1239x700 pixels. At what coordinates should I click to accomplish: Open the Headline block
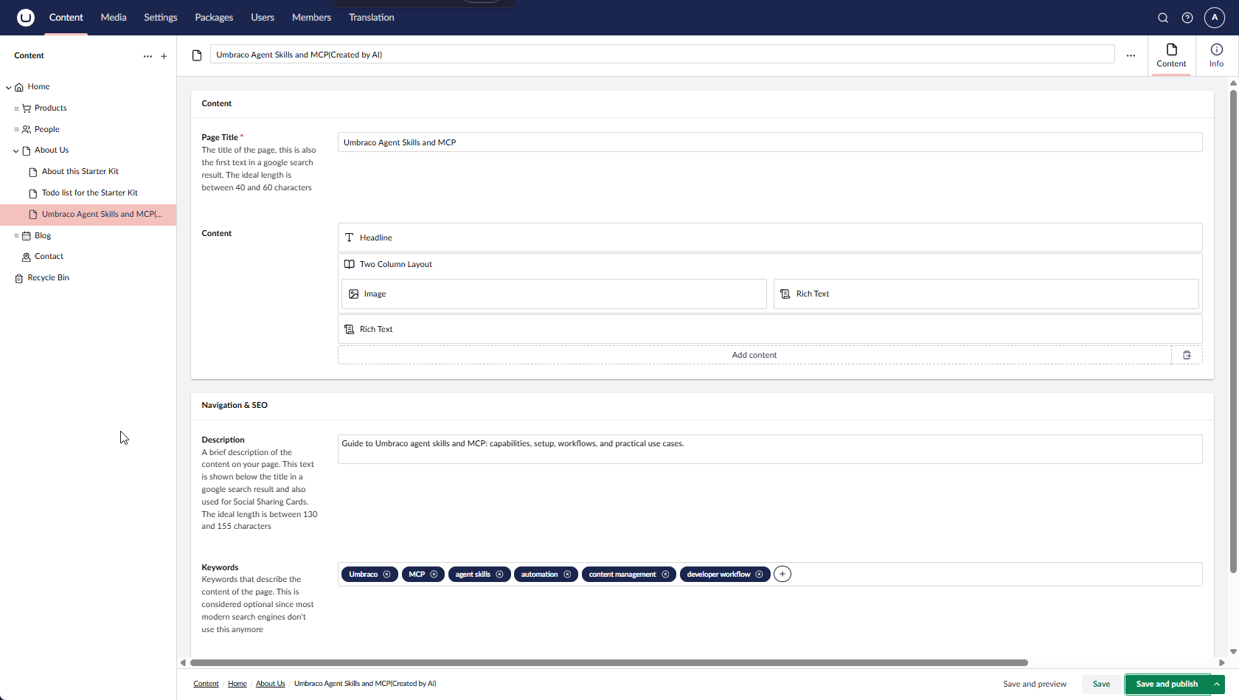tap(770, 238)
